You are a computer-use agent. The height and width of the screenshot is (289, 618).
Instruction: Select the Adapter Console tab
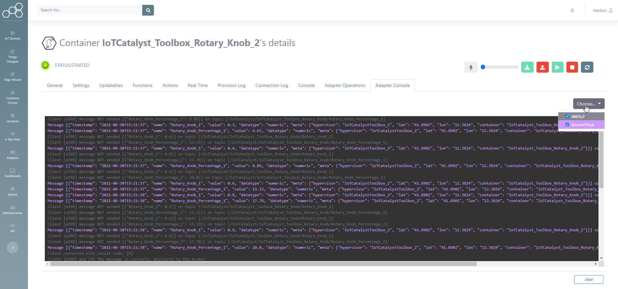393,85
